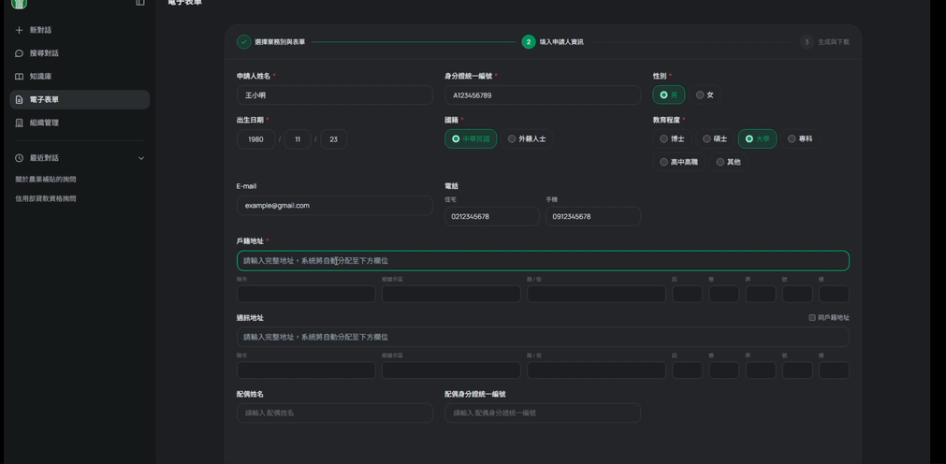Screen dimensions: 946x464
Task: Click the 號 field under 通訊地址
Action: (x=797, y=370)
